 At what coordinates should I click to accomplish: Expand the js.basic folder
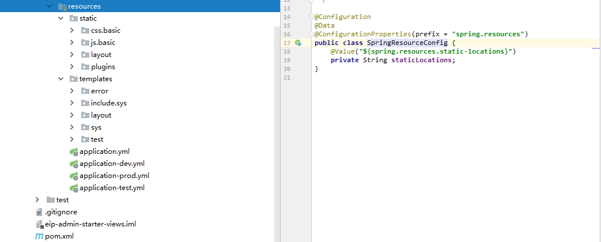[72, 43]
